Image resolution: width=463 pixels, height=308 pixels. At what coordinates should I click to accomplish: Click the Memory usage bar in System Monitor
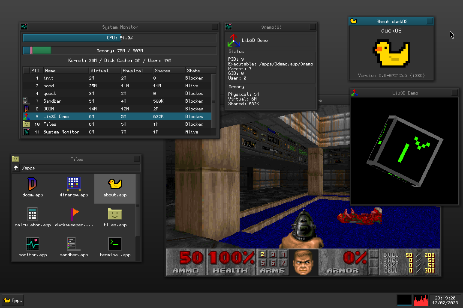pos(120,50)
